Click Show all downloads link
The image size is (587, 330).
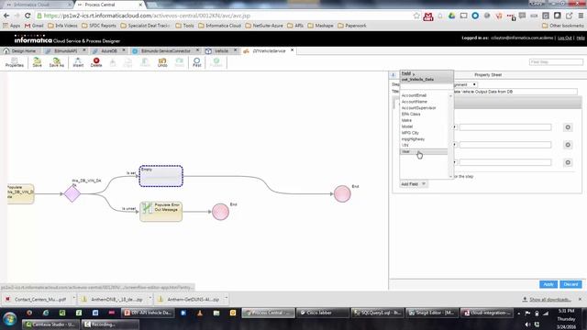550,300
